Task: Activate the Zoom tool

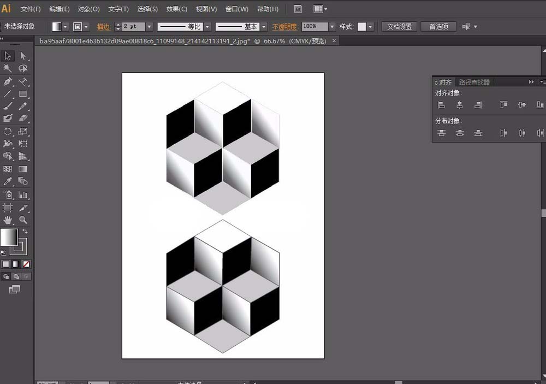Action: [23, 220]
